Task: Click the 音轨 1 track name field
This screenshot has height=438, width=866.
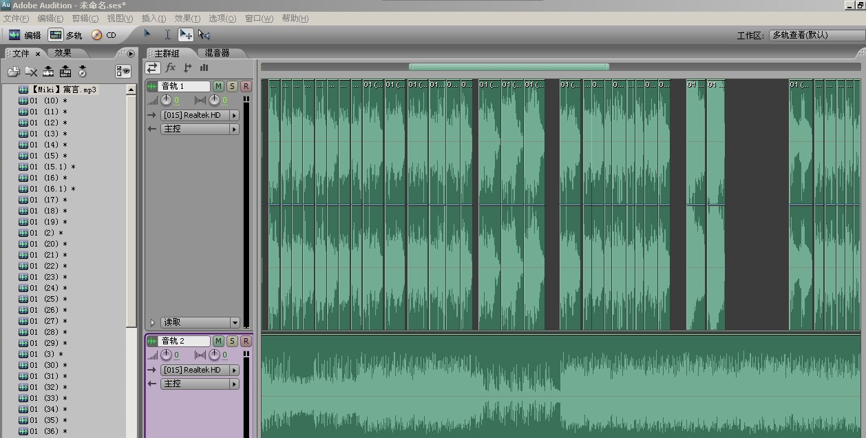Action: point(184,86)
